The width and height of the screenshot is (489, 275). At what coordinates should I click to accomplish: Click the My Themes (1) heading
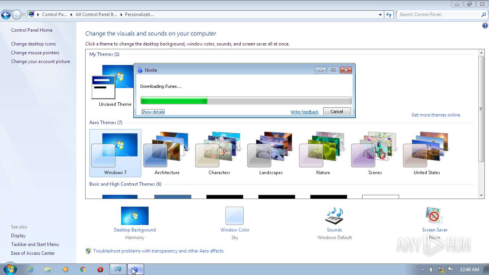(x=104, y=54)
